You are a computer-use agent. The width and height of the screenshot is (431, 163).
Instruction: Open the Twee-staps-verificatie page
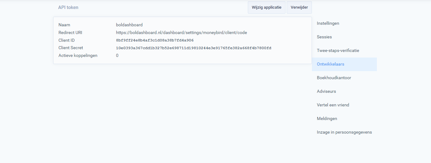[338, 50]
